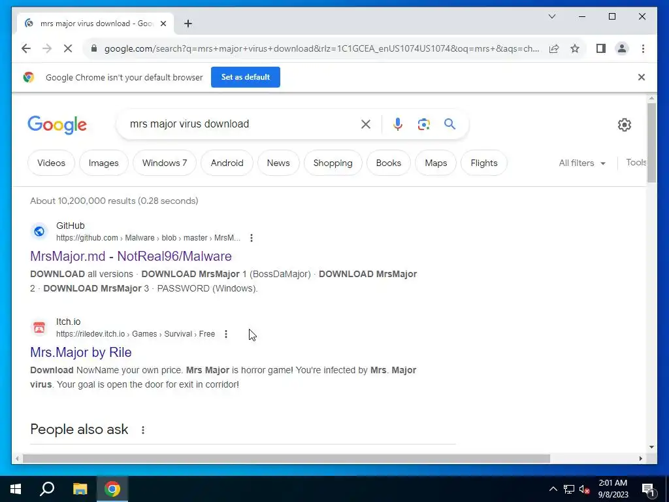The height and width of the screenshot is (502, 669).
Task: Stop loading the page
Action: coord(68,48)
